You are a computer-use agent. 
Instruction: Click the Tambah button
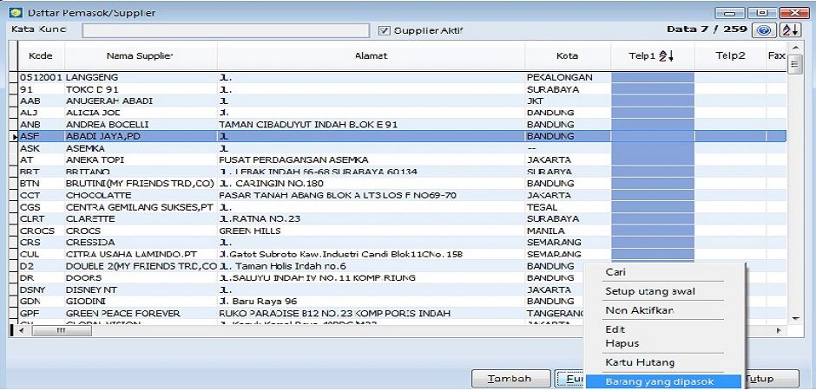coord(511,379)
